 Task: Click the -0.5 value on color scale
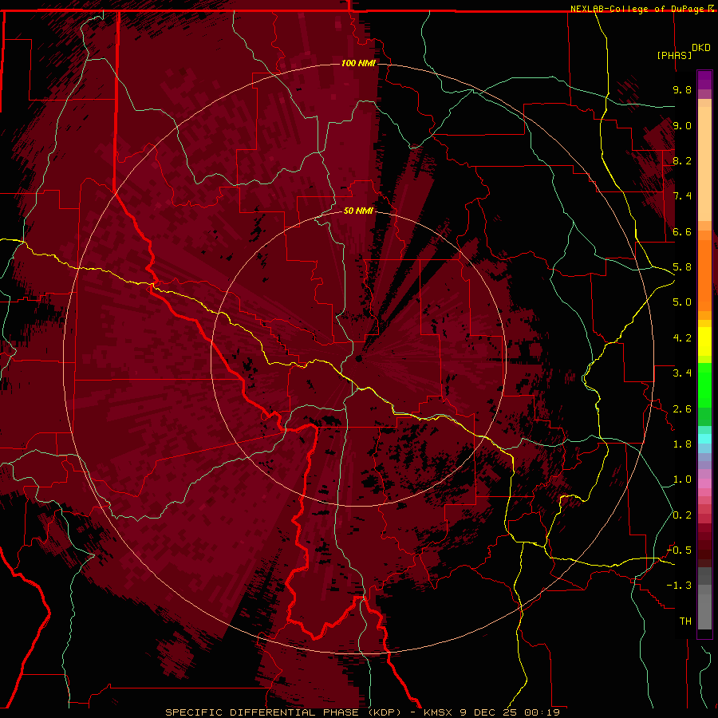click(679, 550)
